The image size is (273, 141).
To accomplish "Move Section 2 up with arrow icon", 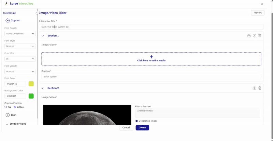I will pos(254,88).
